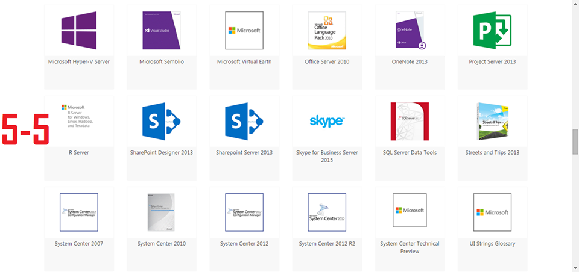Click Skype for Business Server 2015 link
Viewport: 579px width, 272px height.
[327, 156]
